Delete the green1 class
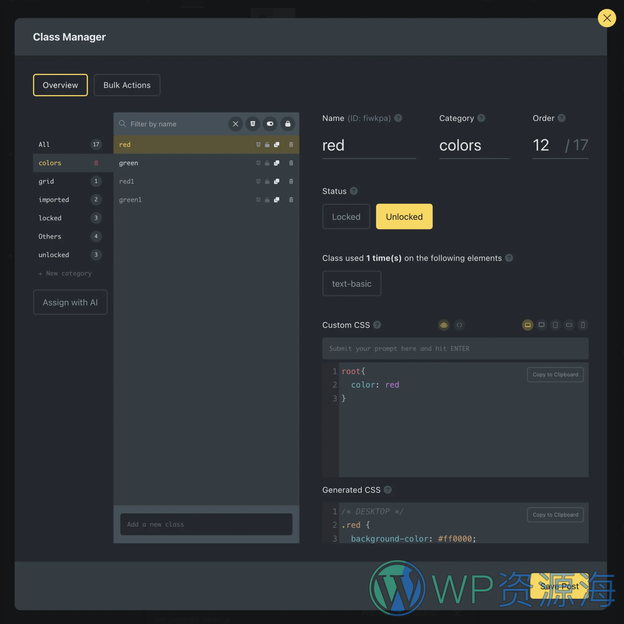The width and height of the screenshot is (624, 624). pos(291,200)
